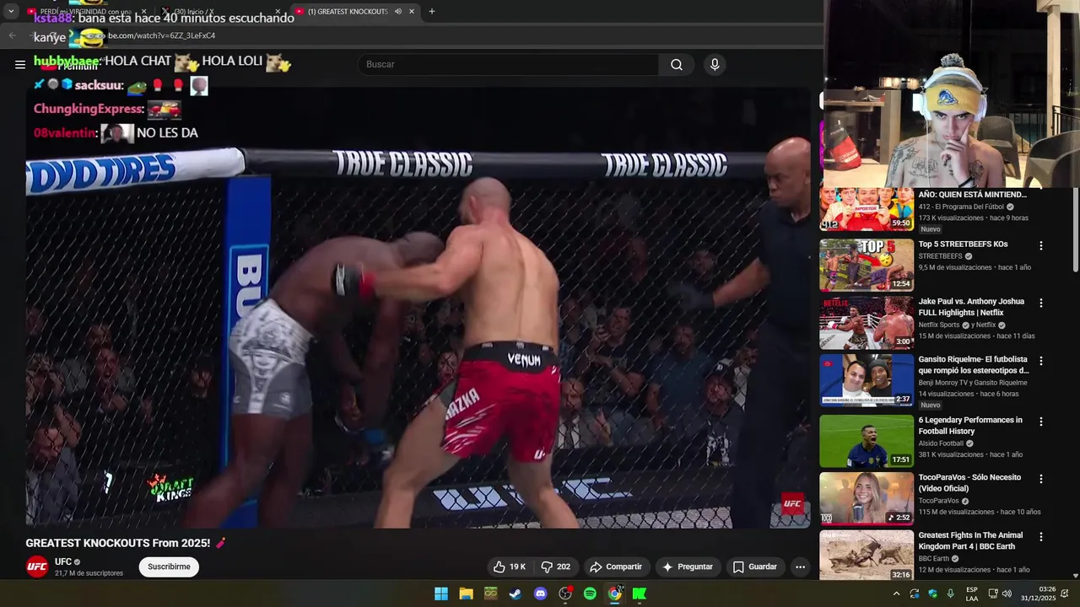Open the Jake Paul vs. Anthony Joshua thumbnail
The width and height of the screenshot is (1080, 607).
click(867, 322)
